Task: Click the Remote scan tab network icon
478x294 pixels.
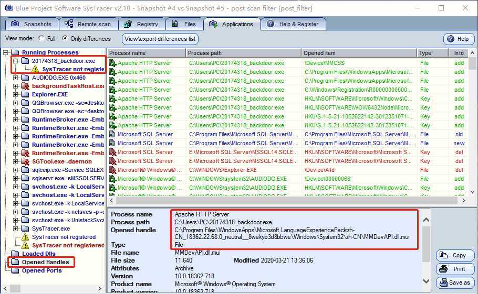Action: 69,24
